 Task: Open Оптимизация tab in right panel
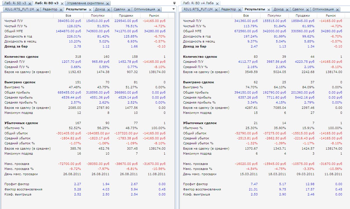323,9
